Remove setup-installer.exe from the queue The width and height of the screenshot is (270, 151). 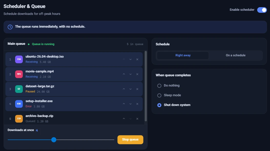[137, 104]
